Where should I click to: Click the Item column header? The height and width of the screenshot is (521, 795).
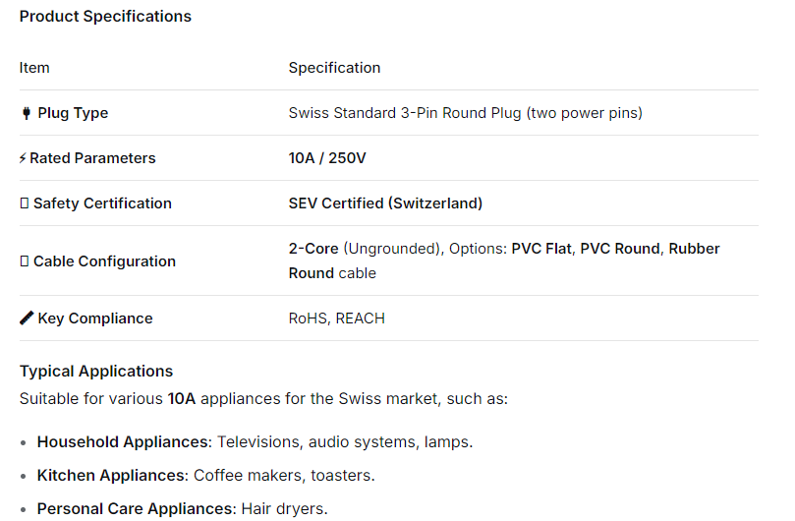[x=34, y=68]
